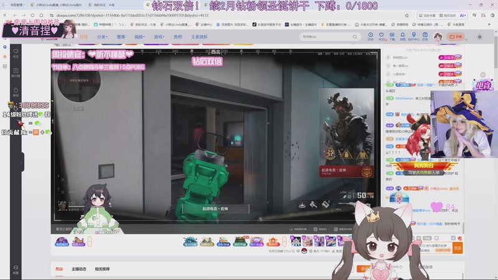Image resolution: width=498 pixels, height=280 pixels.
Task: Open the 排行榜 icon in left sidebar
Action: pyautogui.click(x=16, y=73)
